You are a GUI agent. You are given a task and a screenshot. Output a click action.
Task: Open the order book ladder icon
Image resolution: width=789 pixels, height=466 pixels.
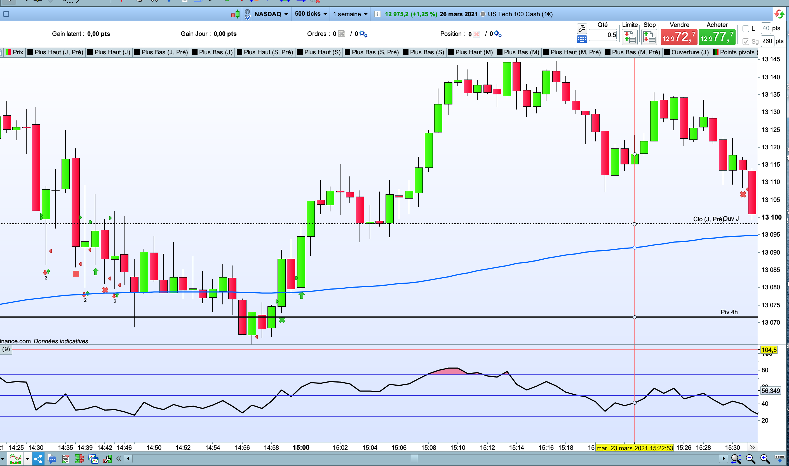(x=79, y=459)
